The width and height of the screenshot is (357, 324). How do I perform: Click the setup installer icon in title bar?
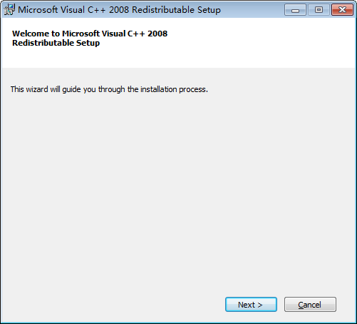(9, 10)
